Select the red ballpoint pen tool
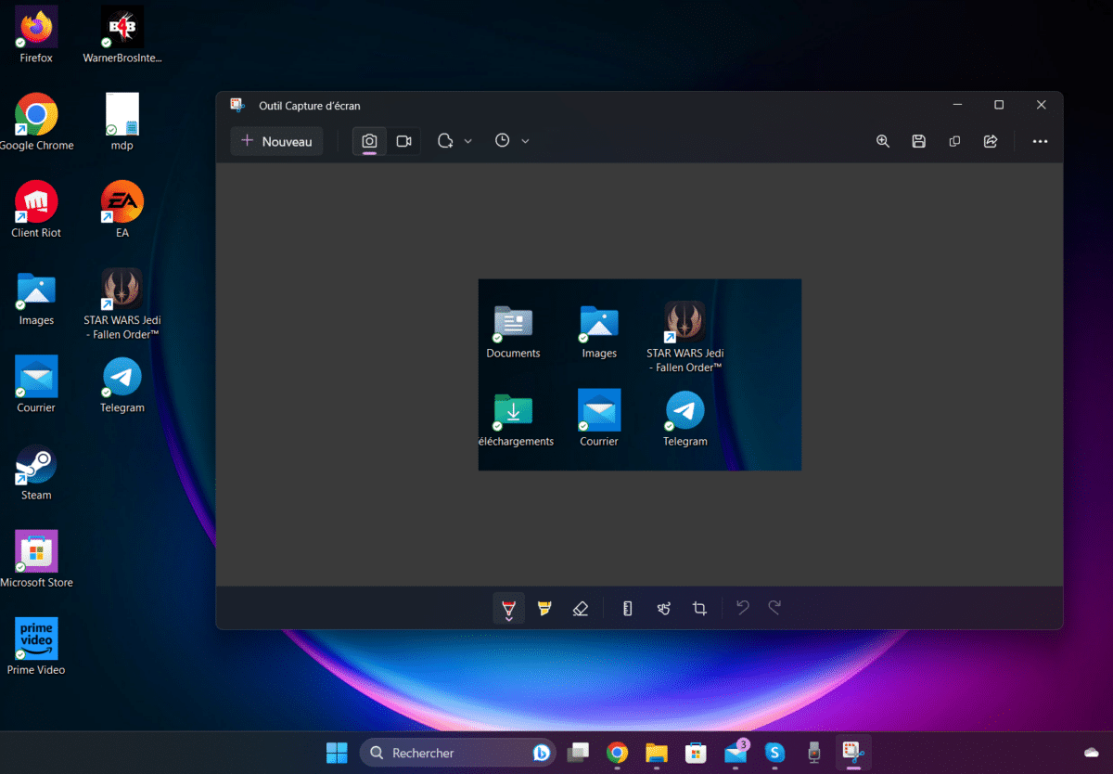Image resolution: width=1113 pixels, height=774 pixels. pos(508,609)
